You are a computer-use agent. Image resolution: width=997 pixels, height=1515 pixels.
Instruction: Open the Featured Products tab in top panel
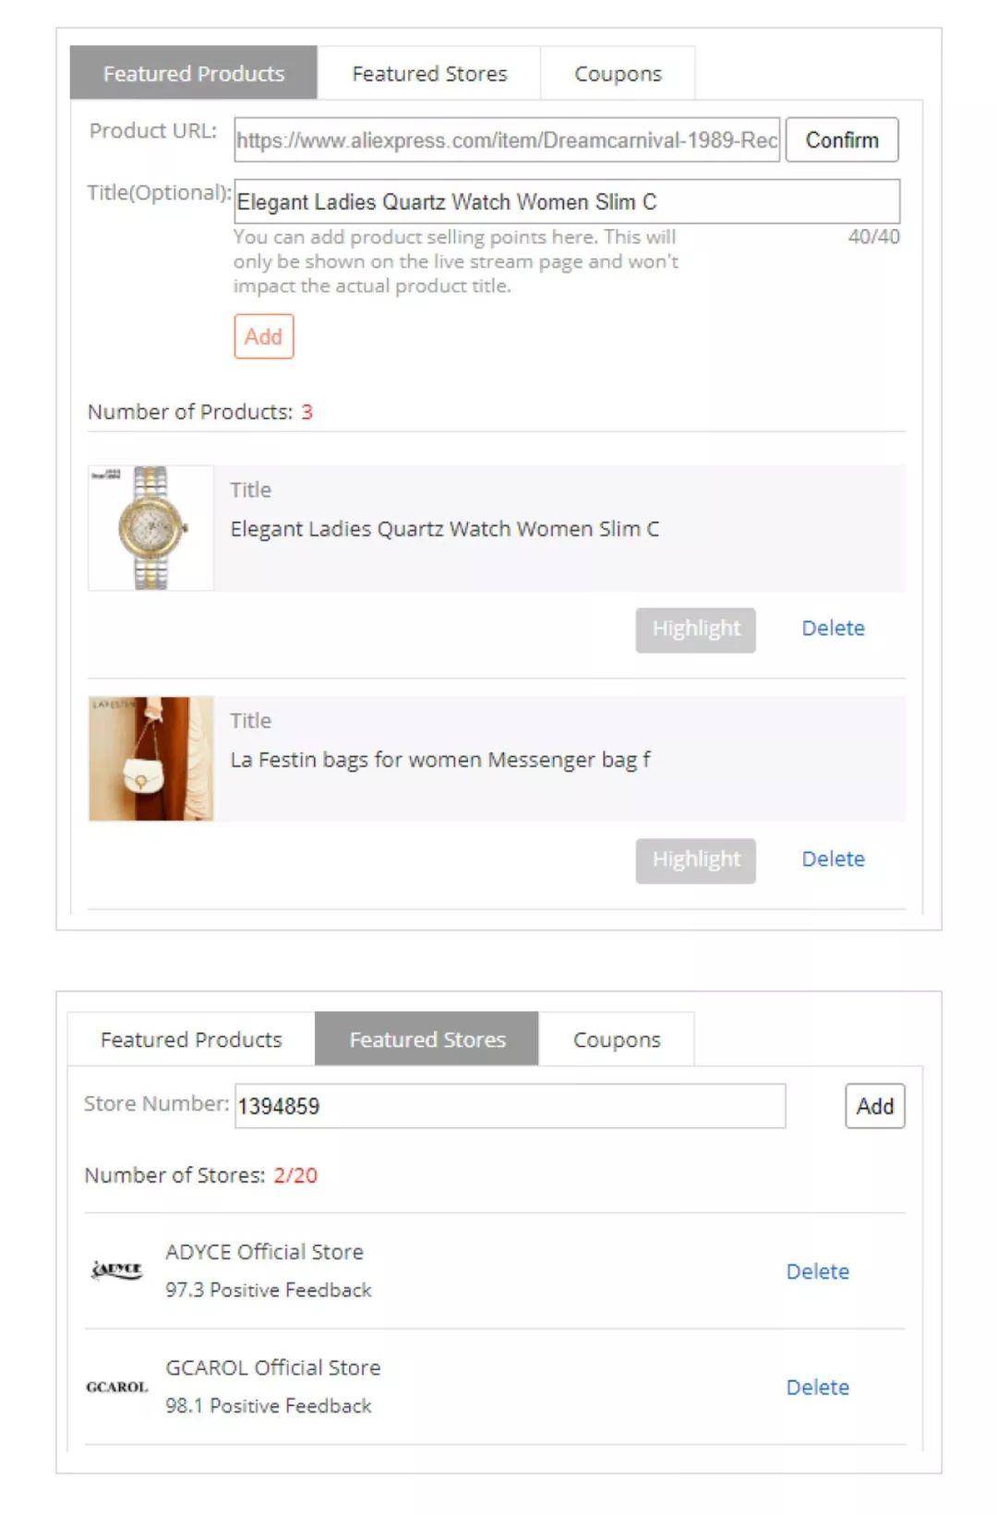194,74
